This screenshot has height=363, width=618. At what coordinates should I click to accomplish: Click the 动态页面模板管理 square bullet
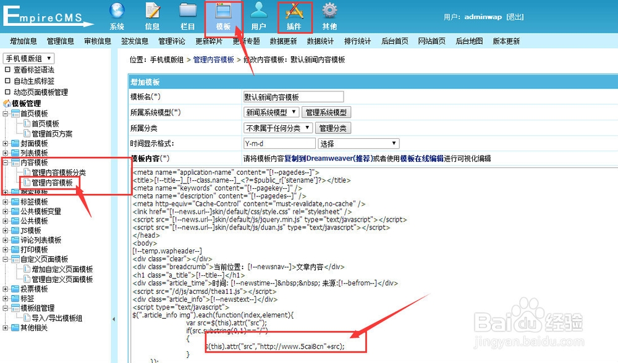tap(7, 92)
